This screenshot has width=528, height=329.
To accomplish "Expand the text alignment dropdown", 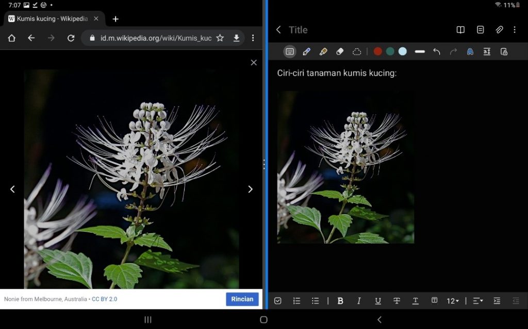I will [478, 301].
